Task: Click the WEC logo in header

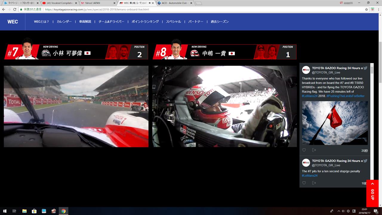Action: pyautogui.click(x=13, y=21)
